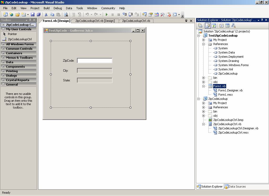Click the Open File folder icon
269x196 pixels.
coord(18,15)
